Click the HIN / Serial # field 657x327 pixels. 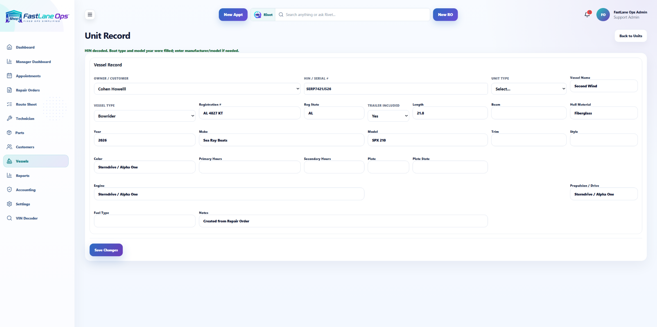coord(396,89)
